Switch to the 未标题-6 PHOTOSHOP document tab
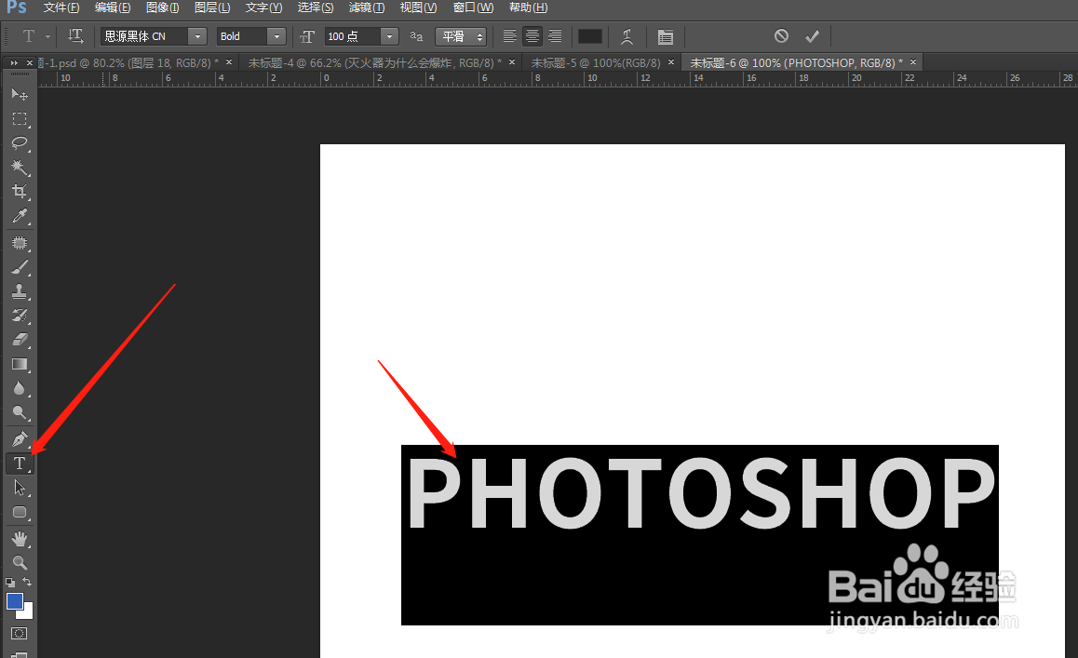The height and width of the screenshot is (658, 1078). coord(796,62)
